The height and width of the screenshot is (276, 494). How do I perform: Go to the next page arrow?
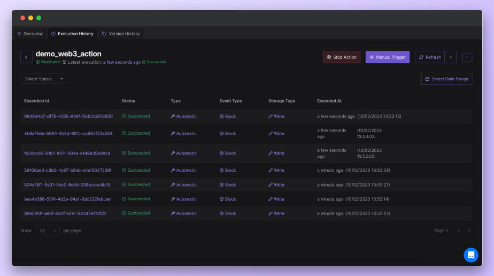pyautogui.click(x=469, y=231)
